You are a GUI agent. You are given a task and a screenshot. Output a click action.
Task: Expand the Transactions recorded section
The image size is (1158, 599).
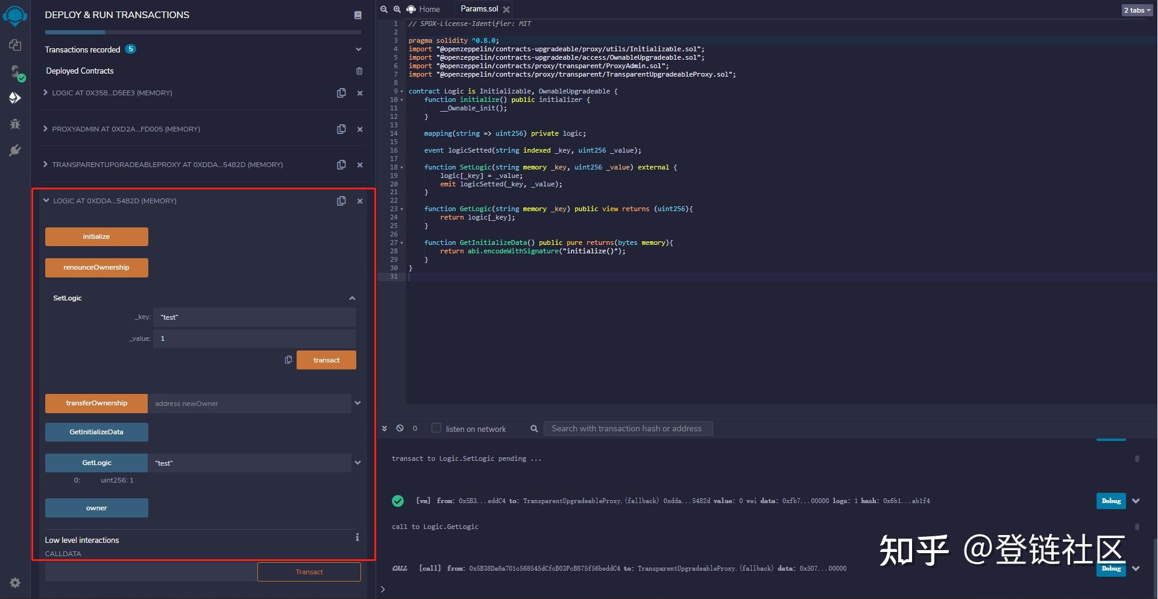tap(359, 49)
